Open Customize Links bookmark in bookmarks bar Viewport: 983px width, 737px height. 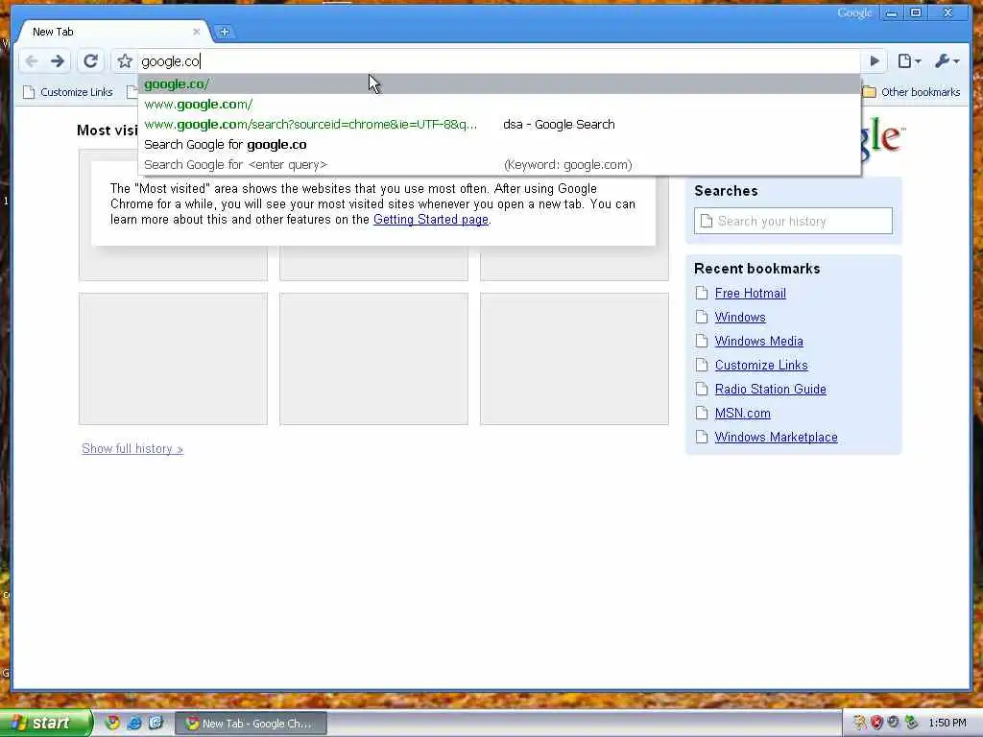tap(68, 92)
